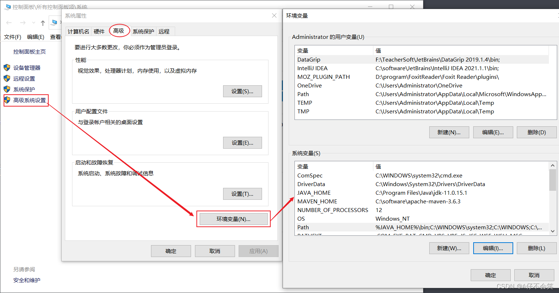Click the back navigation arrow
This screenshot has width=559, height=293.
(x=9, y=23)
